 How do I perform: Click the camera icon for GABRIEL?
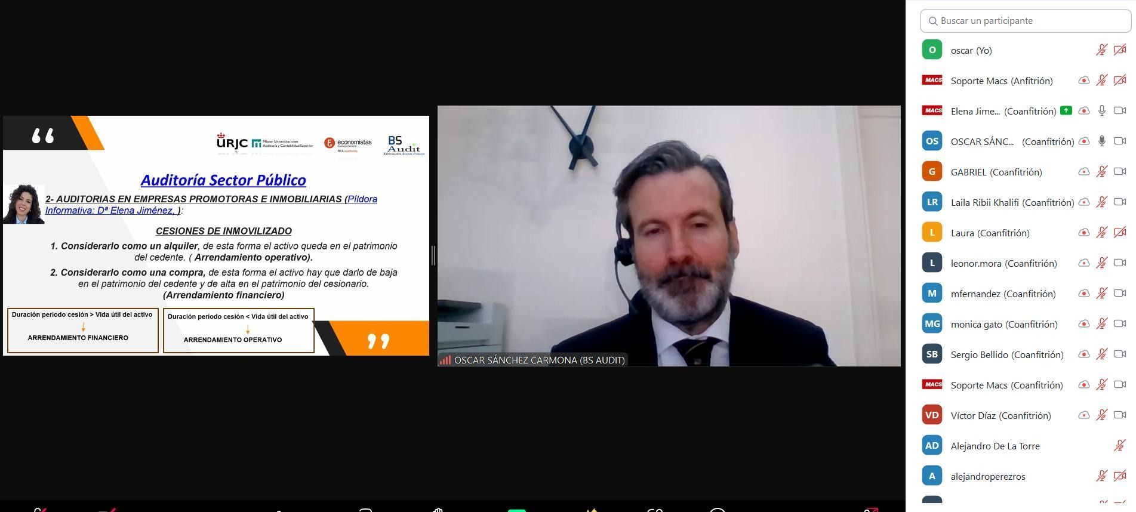(1120, 172)
